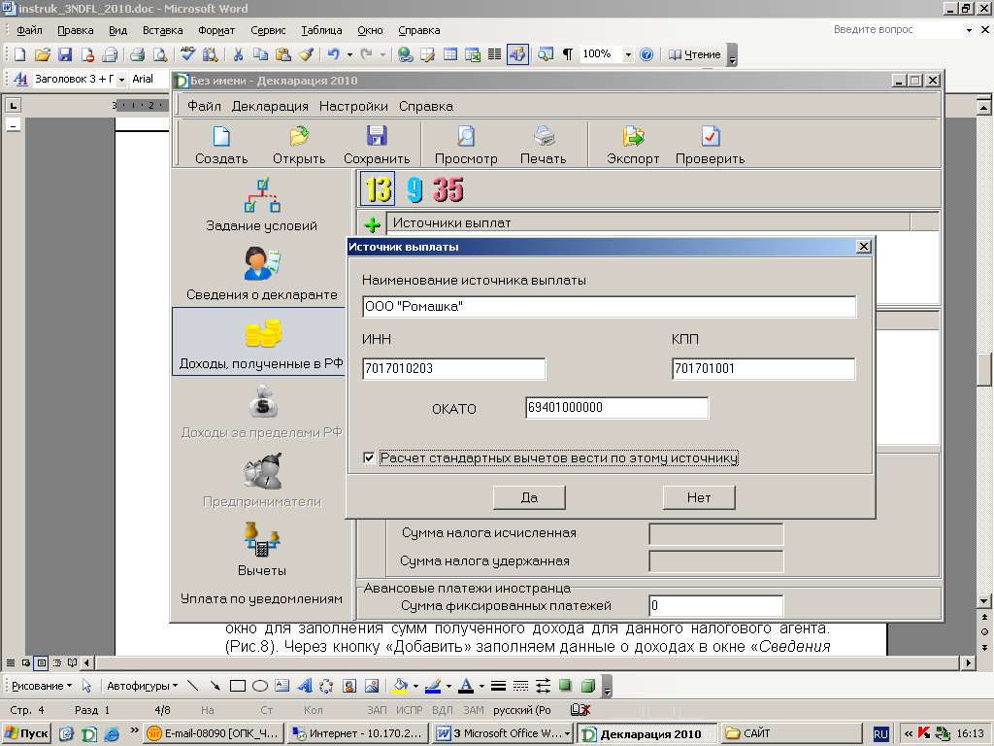Open Вычеты section in sidebar
This screenshot has width=994, height=746.
[261, 550]
